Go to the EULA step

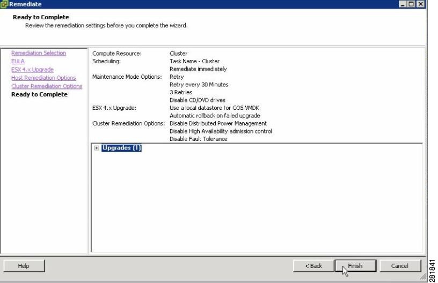(18, 61)
